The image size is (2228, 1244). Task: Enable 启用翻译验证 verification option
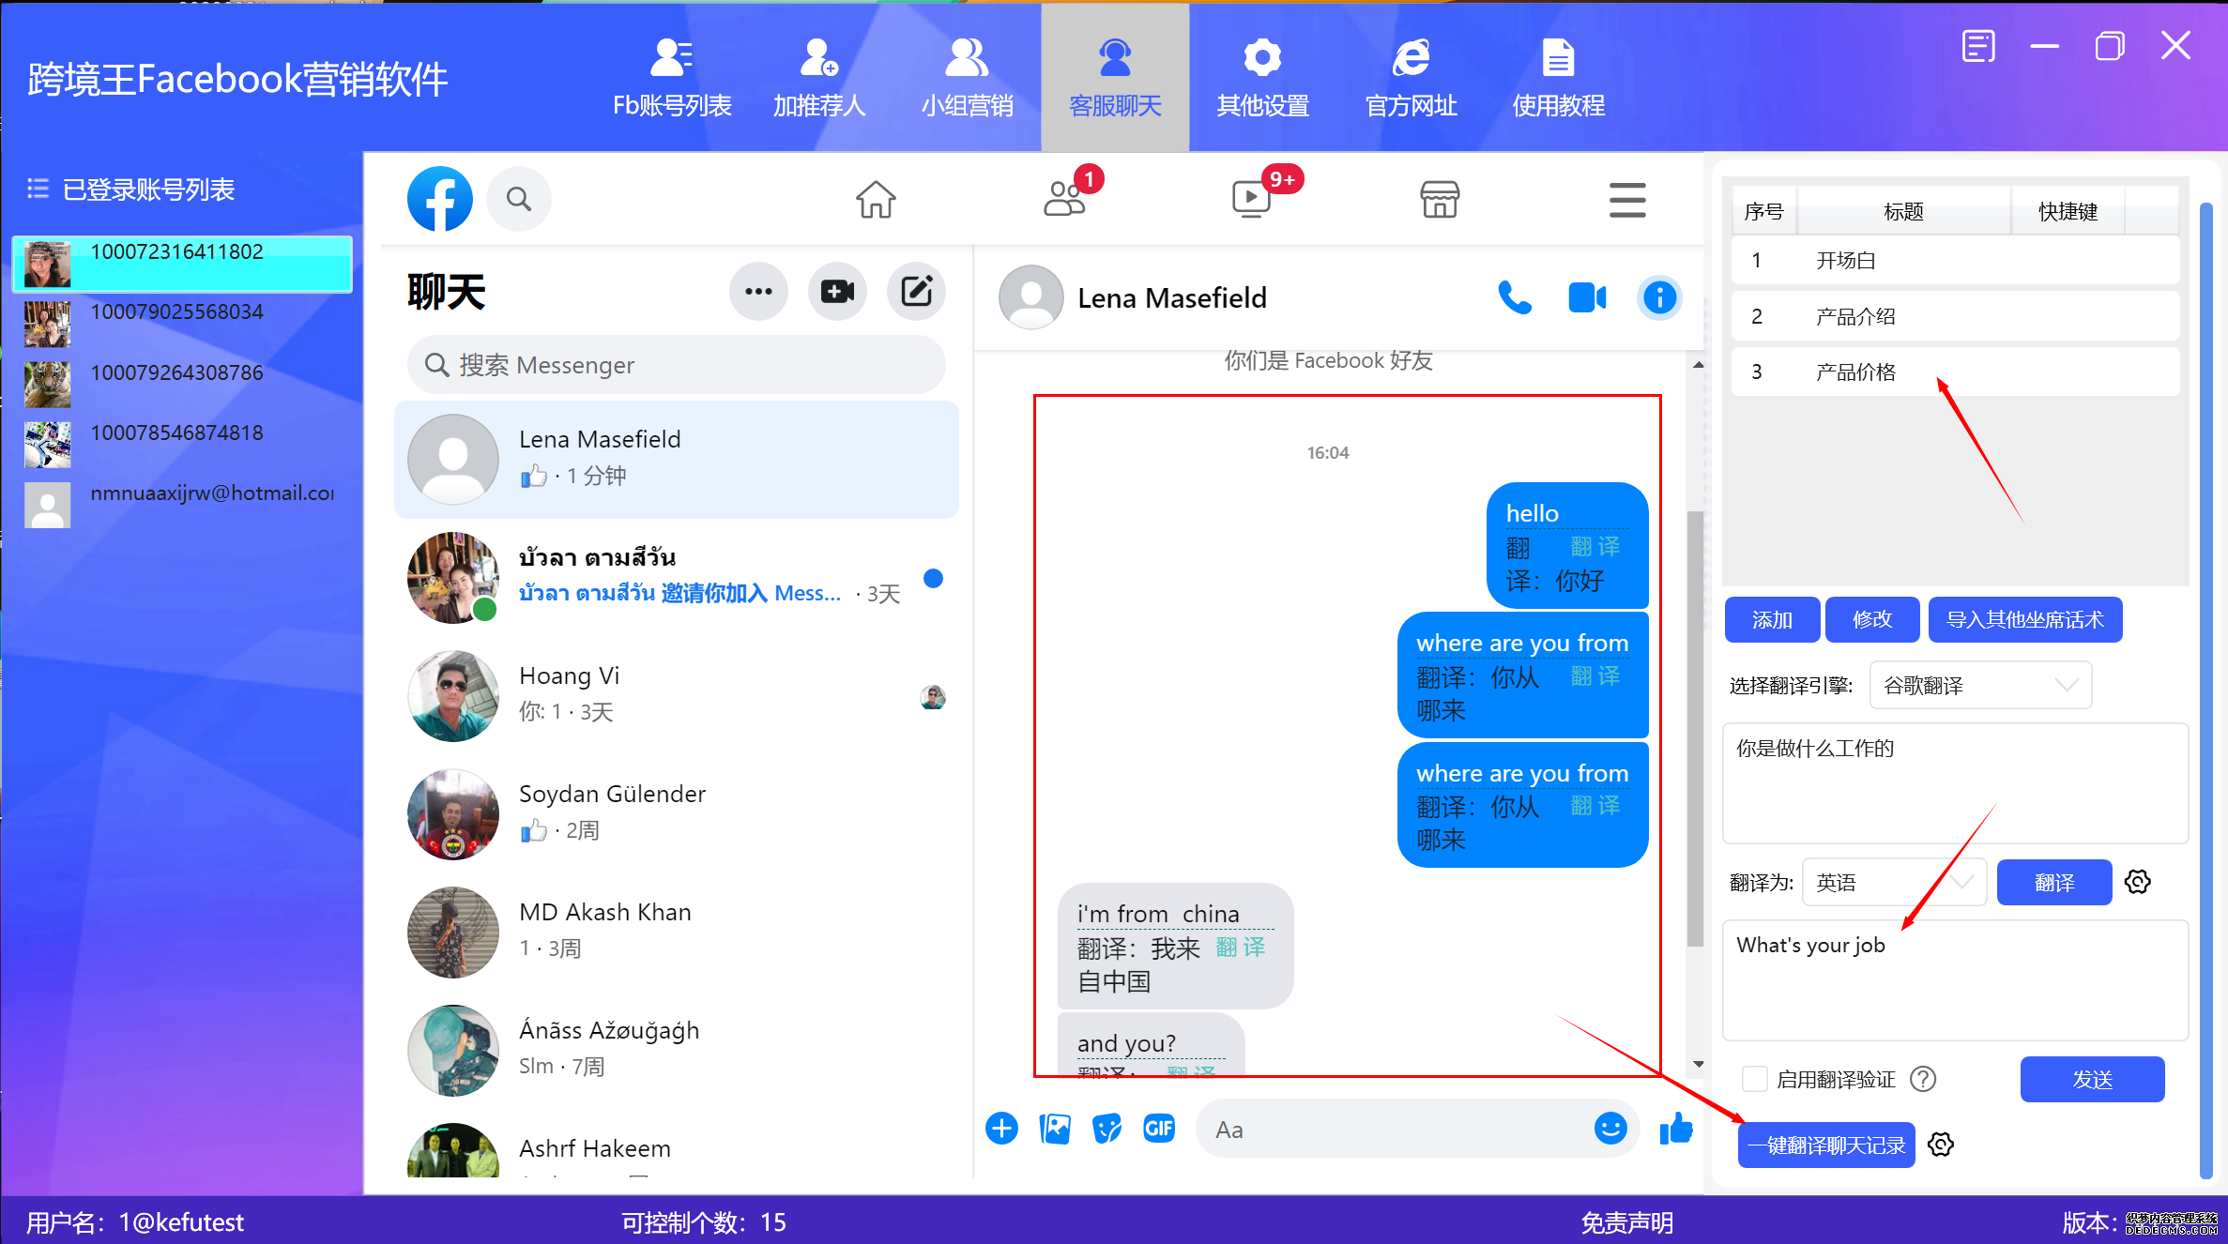point(1754,1079)
